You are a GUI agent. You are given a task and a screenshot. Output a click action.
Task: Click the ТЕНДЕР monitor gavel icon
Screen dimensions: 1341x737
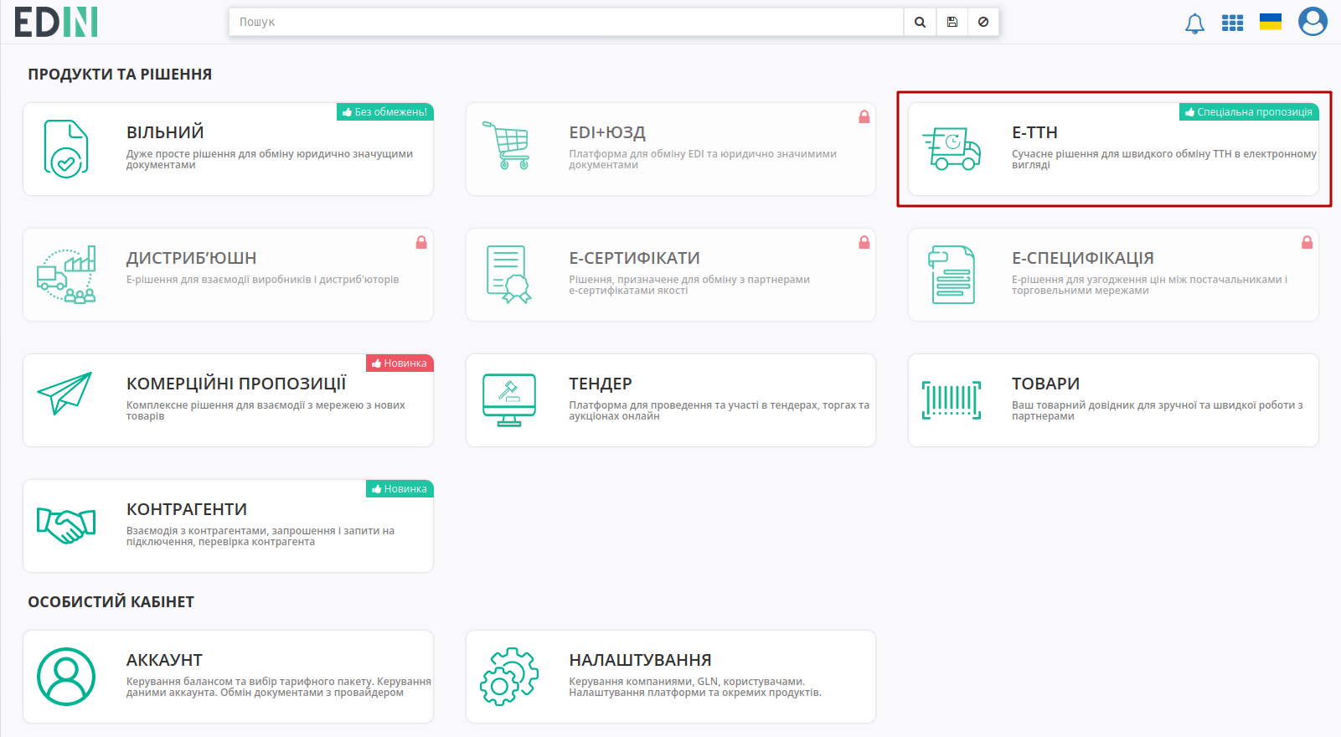509,400
